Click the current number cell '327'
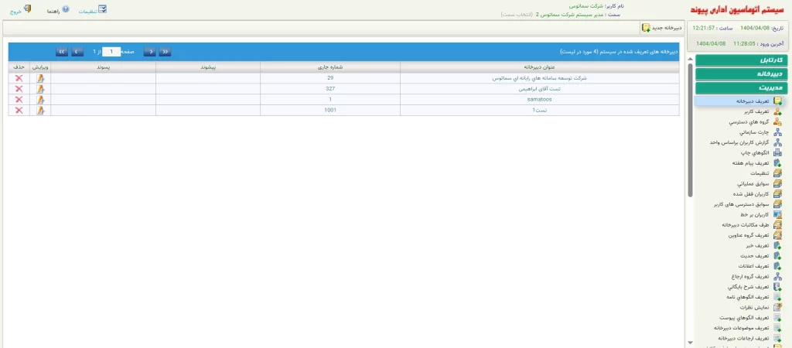 tap(330, 89)
